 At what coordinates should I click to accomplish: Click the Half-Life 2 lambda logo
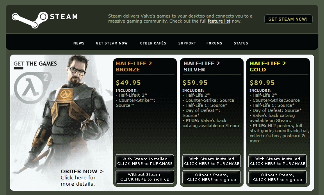pyautogui.click(x=33, y=88)
